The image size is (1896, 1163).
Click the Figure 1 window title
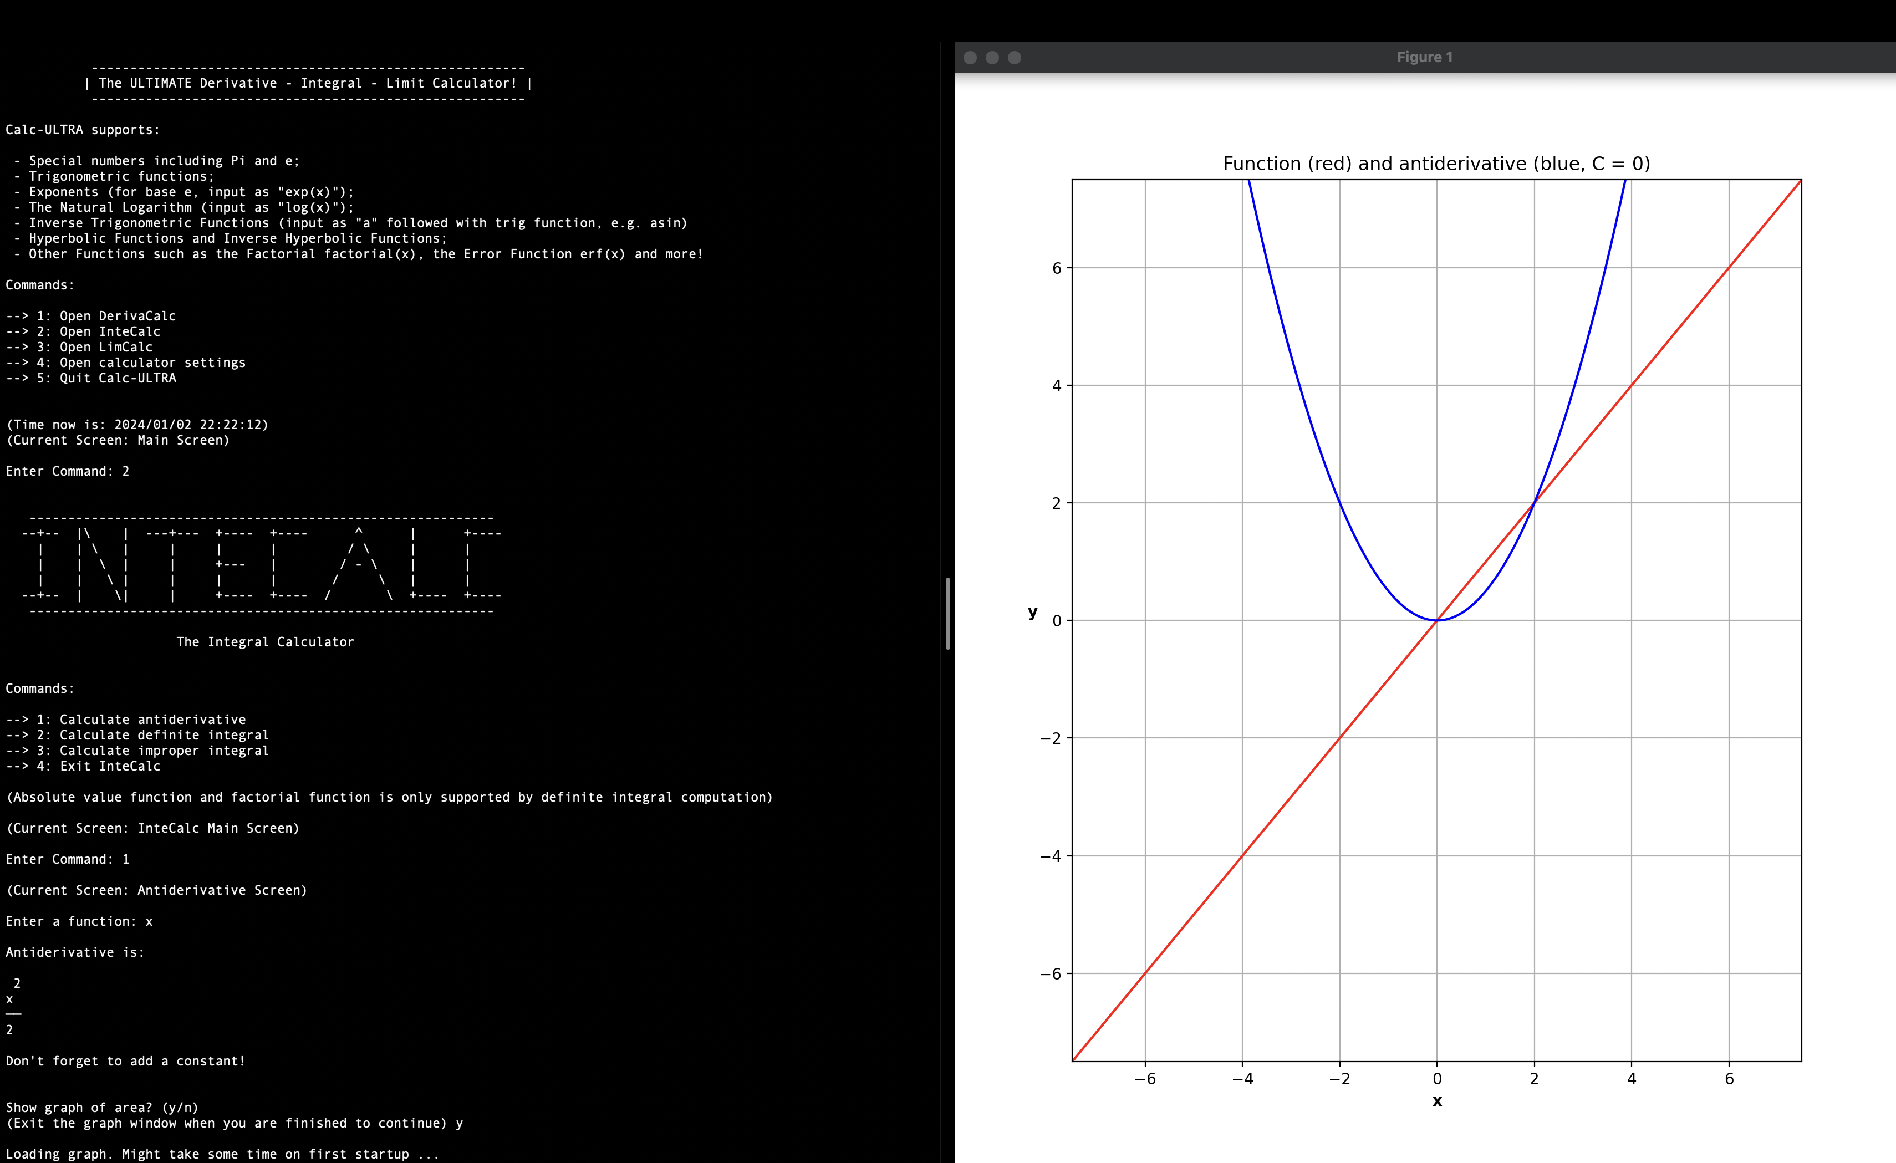pyautogui.click(x=1425, y=57)
